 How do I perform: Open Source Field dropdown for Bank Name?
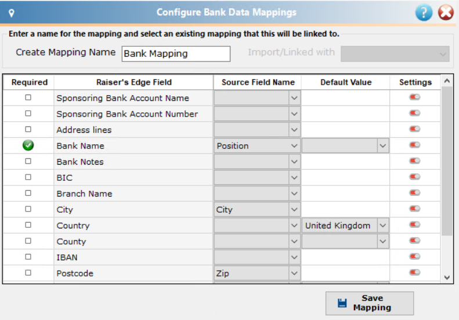(x=257, y=146)
